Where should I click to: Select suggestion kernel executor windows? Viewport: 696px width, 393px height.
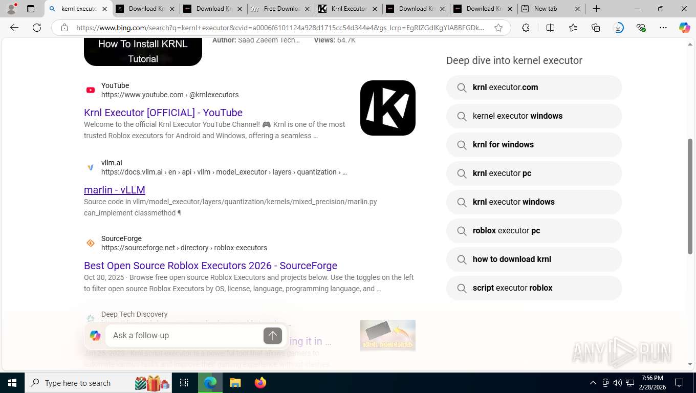(534, 116)
